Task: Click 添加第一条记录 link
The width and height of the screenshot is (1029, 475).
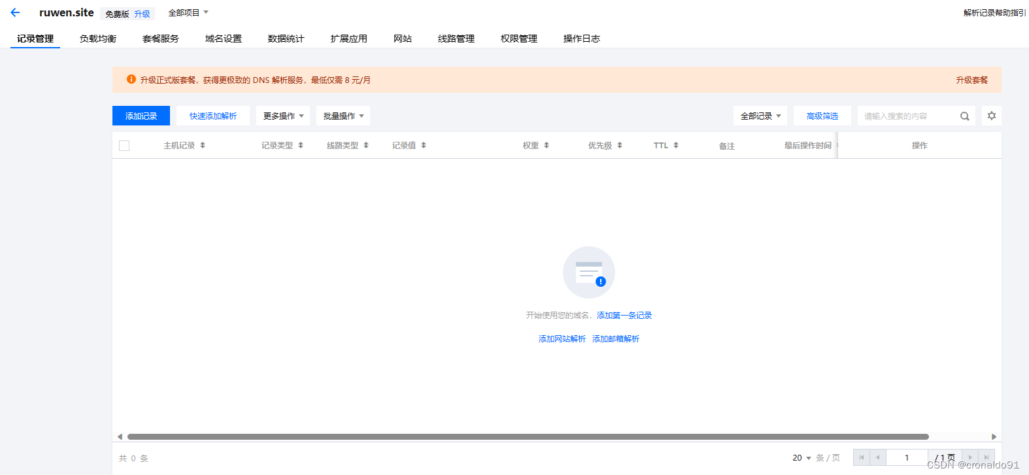Action: 624,315
